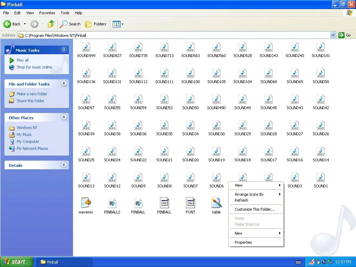This screenshot has height=267, width=356.
Task: Collapse the Other Places panel
Action: (64, 117)
